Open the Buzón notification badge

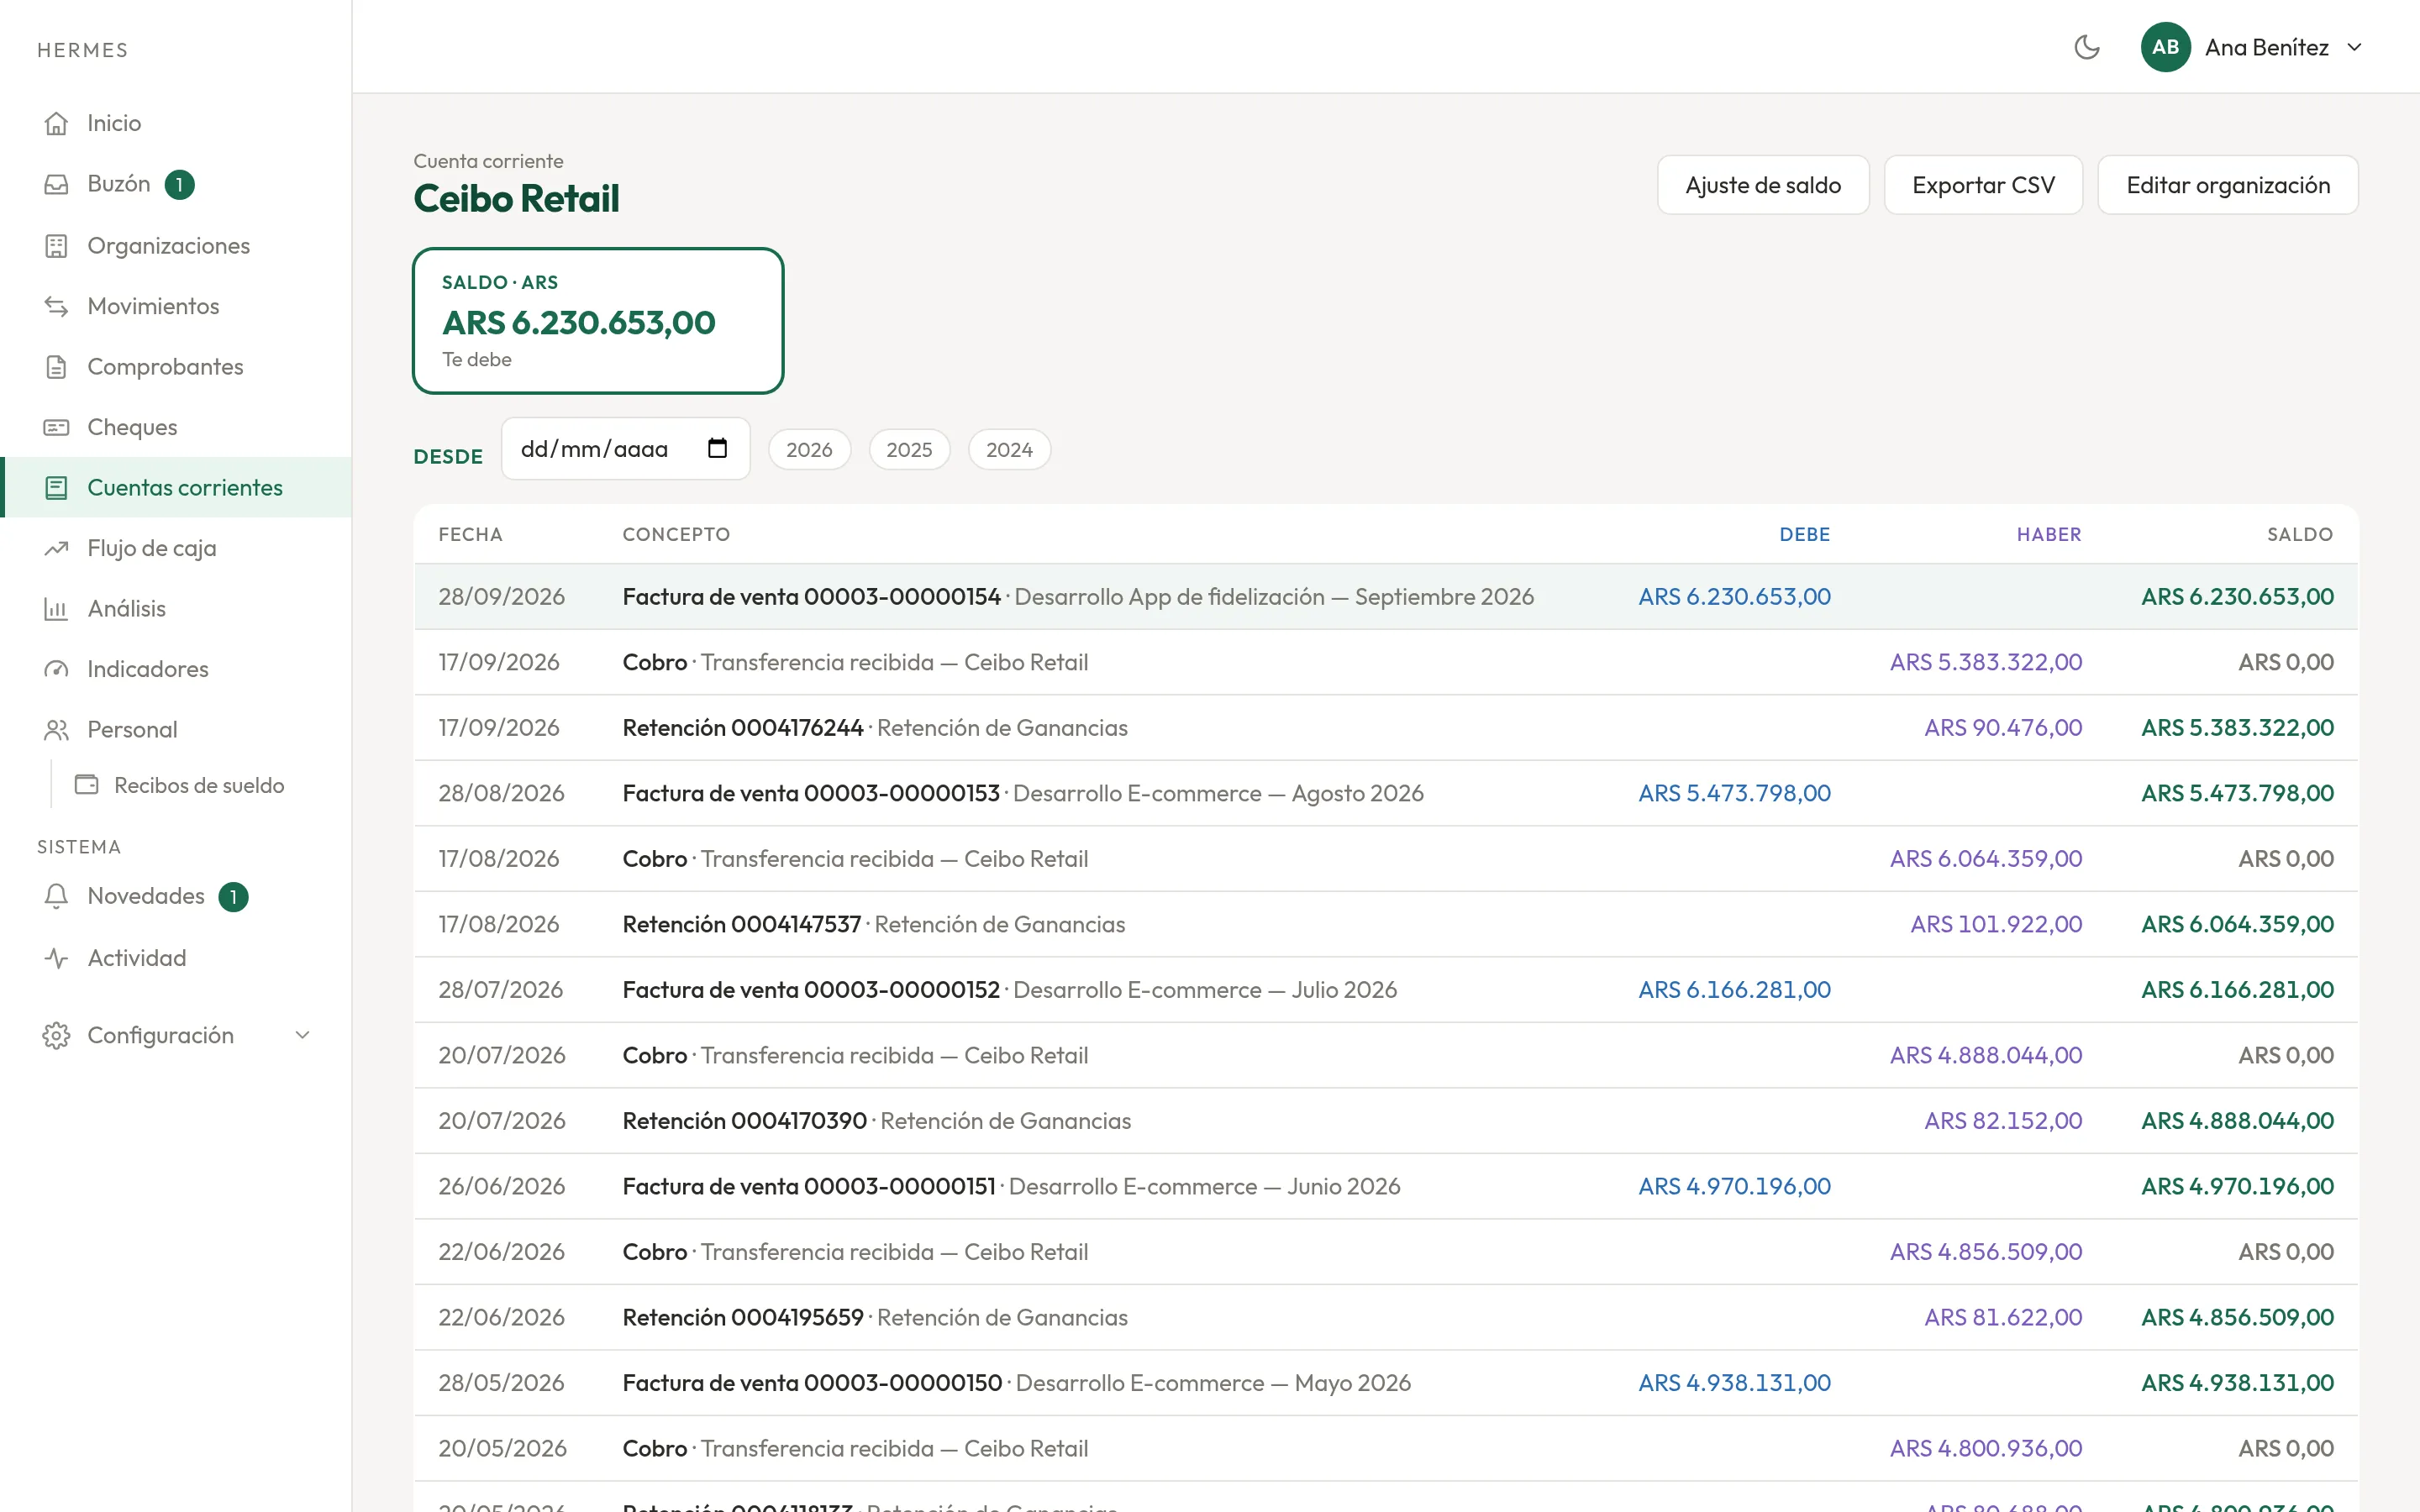pyautogui.click(x=179, y=185)
